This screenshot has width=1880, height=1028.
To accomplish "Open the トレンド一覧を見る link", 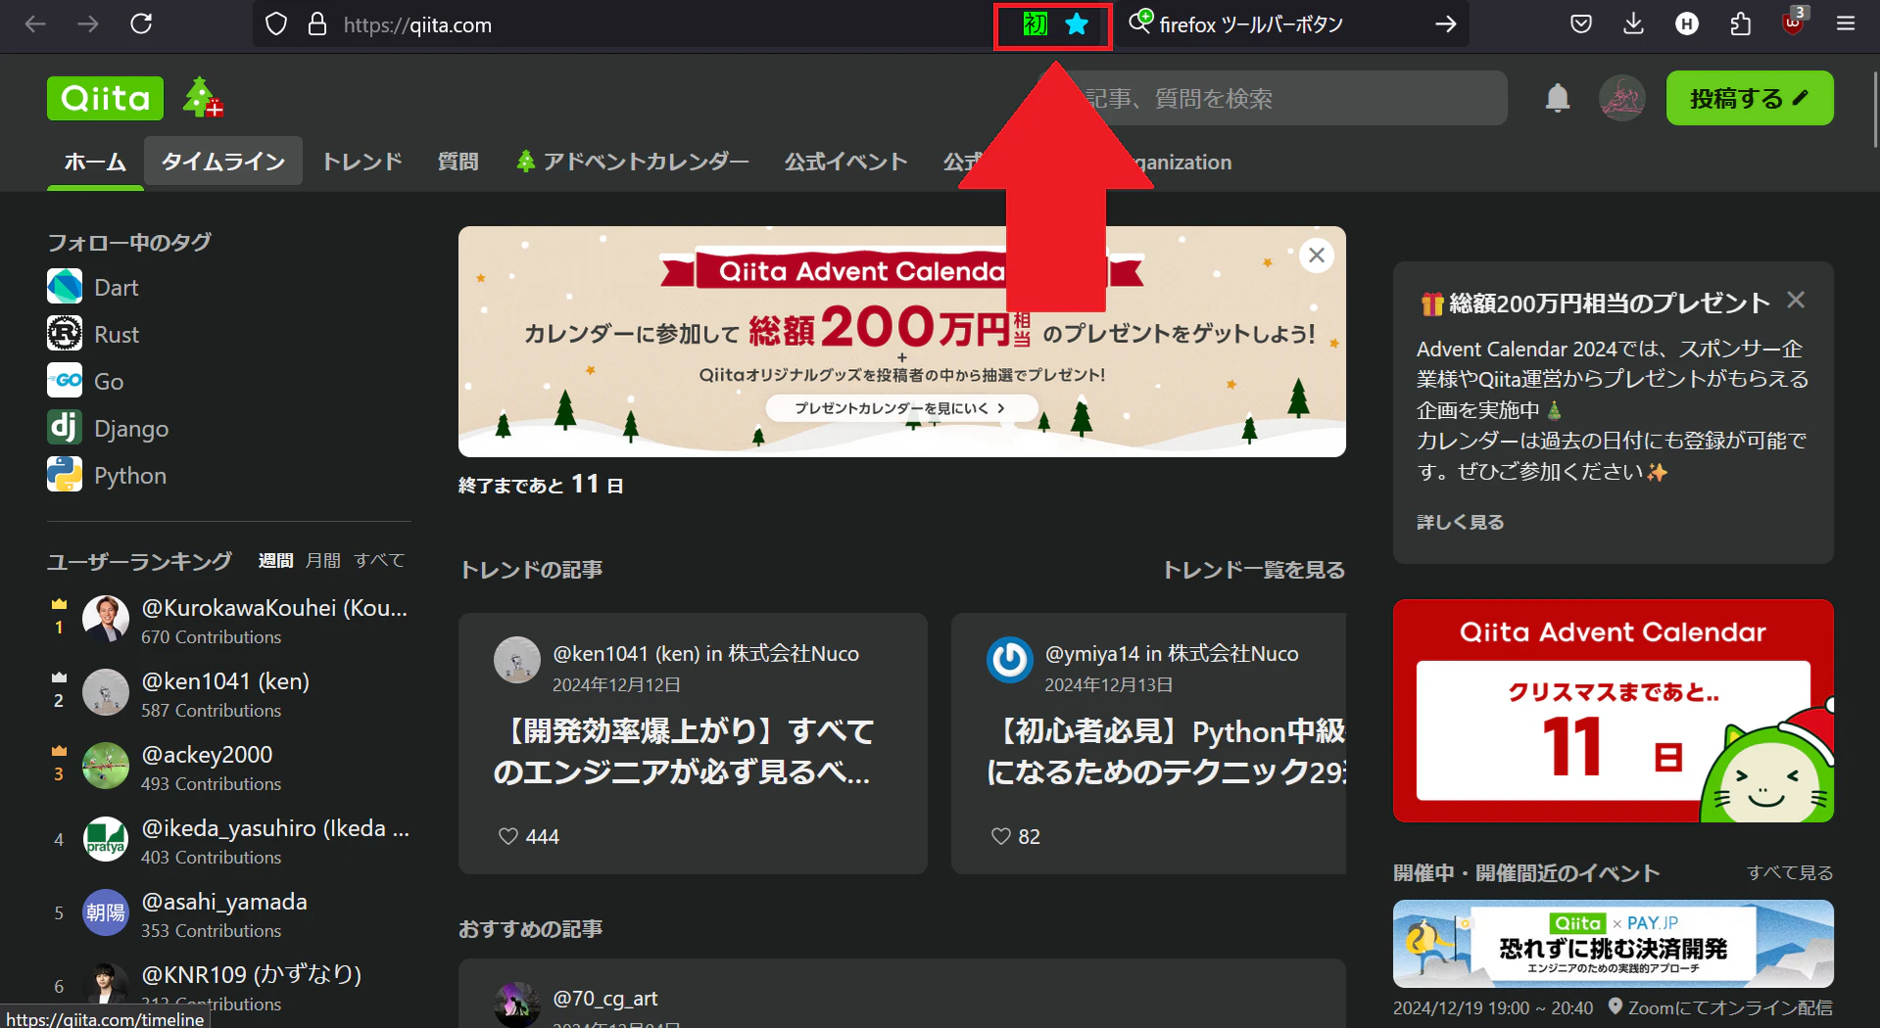I will pos(1254,570).
